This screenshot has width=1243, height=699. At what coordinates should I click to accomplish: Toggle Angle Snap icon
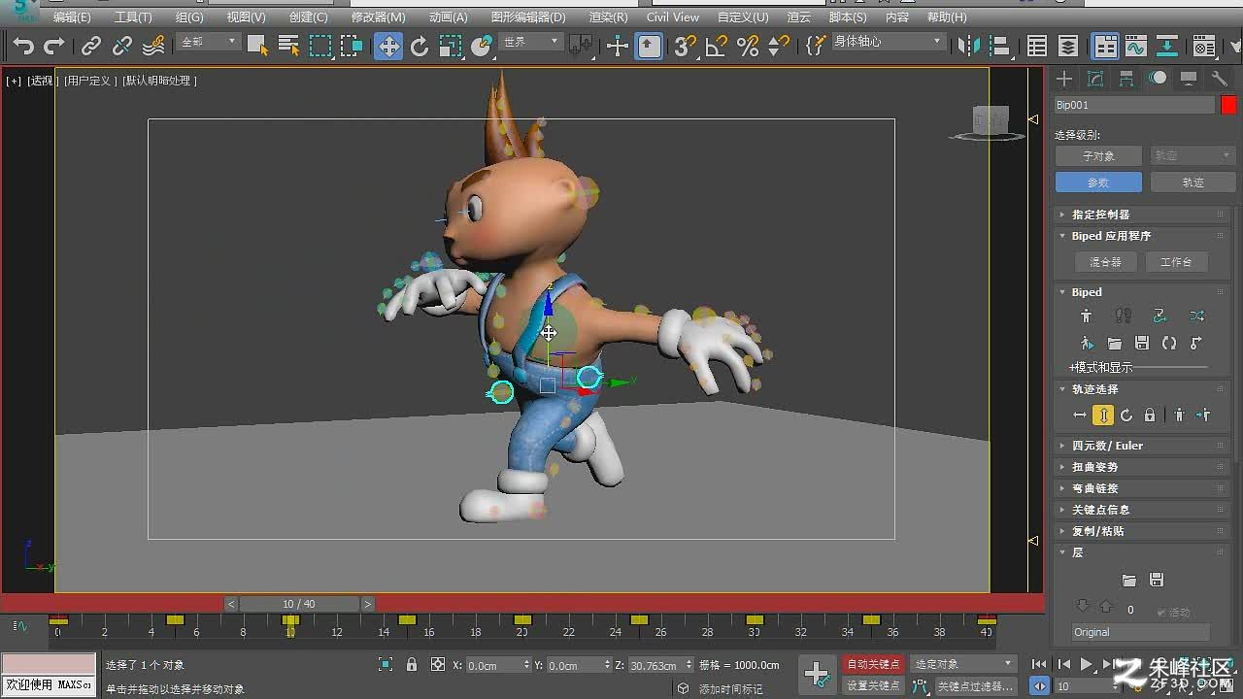717,46
